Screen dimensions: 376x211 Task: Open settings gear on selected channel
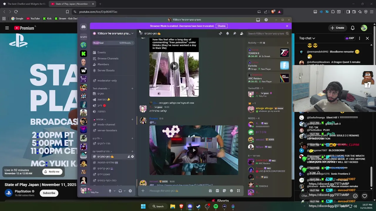(x=132, y=156)
